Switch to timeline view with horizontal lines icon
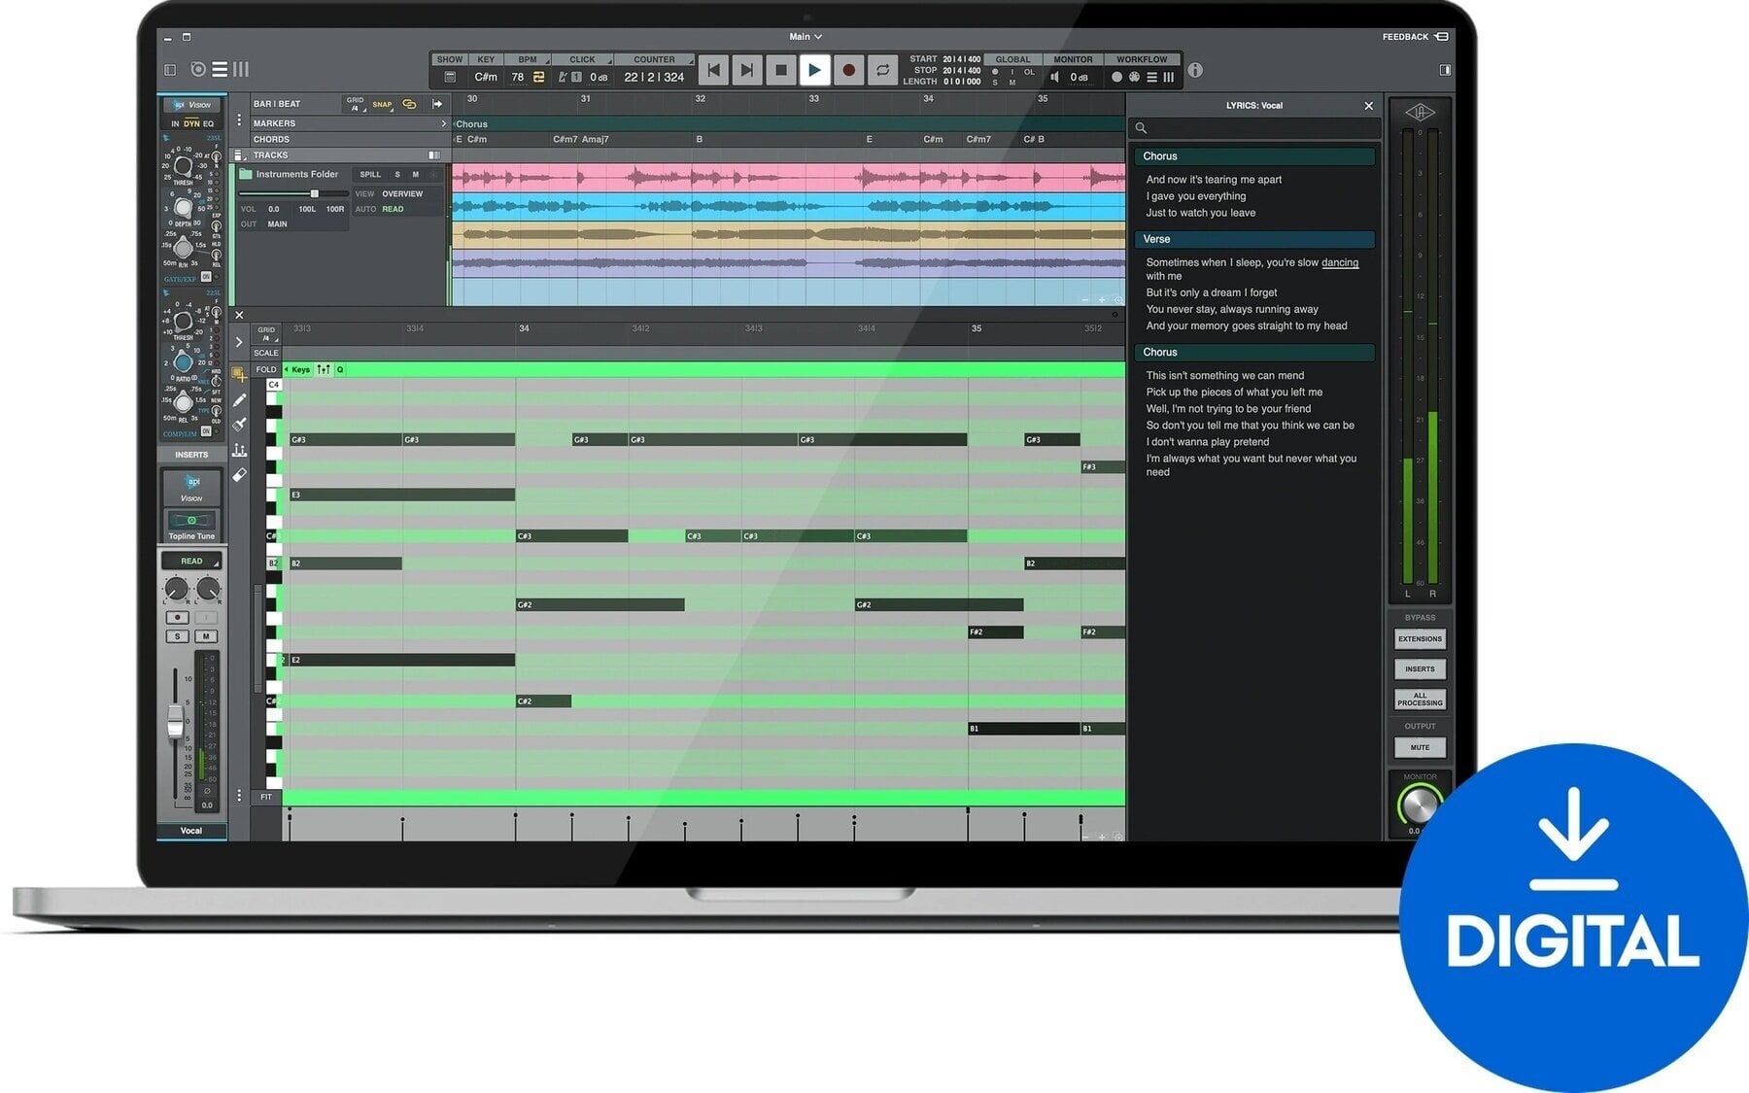The width and height of the screenshot is (1749, 1093). [220, 69]
